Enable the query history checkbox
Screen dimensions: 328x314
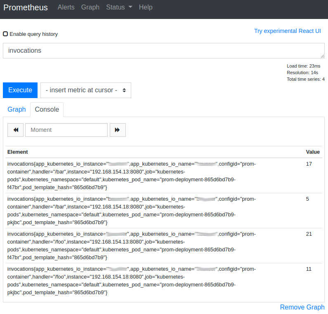[x=5, y=34]
